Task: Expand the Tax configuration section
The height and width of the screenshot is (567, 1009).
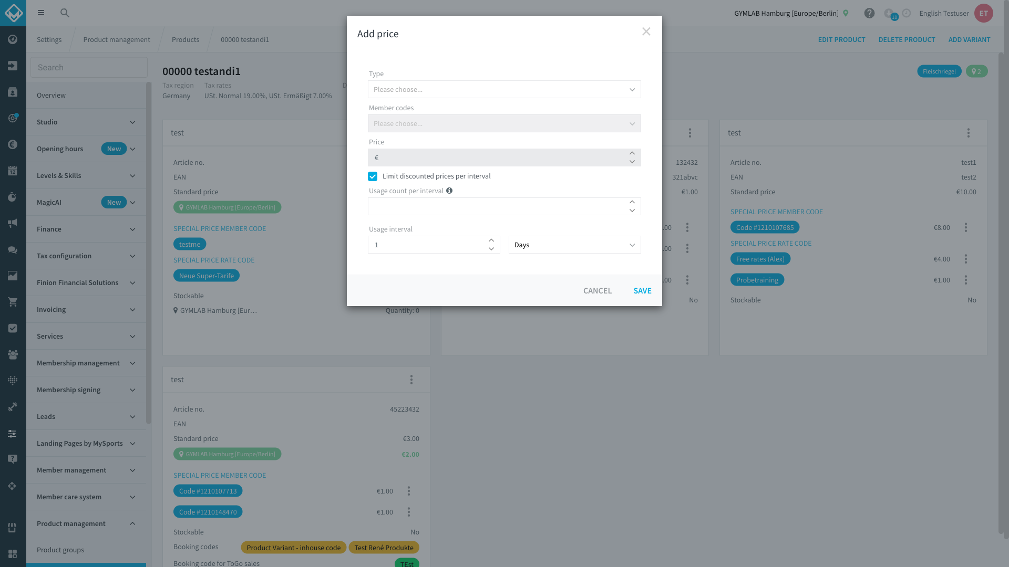Action: point(86,256)
